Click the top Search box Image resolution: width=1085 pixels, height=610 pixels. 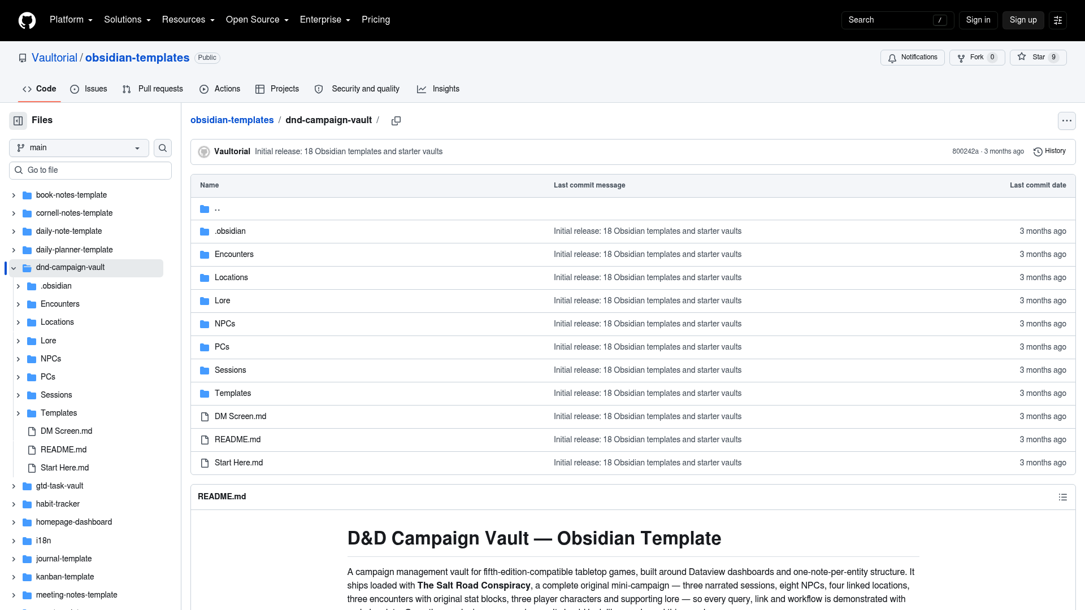(x=897, y=20)
